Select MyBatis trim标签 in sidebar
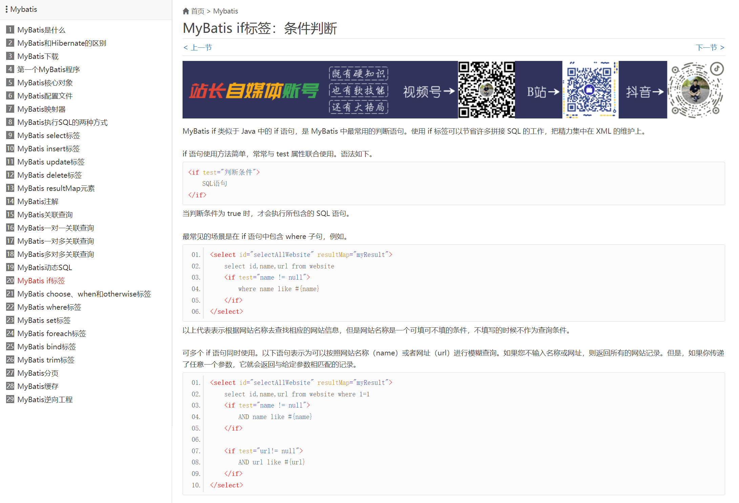Image resolution: width=739 pixels, height=503 pixels. click(46, 360)
